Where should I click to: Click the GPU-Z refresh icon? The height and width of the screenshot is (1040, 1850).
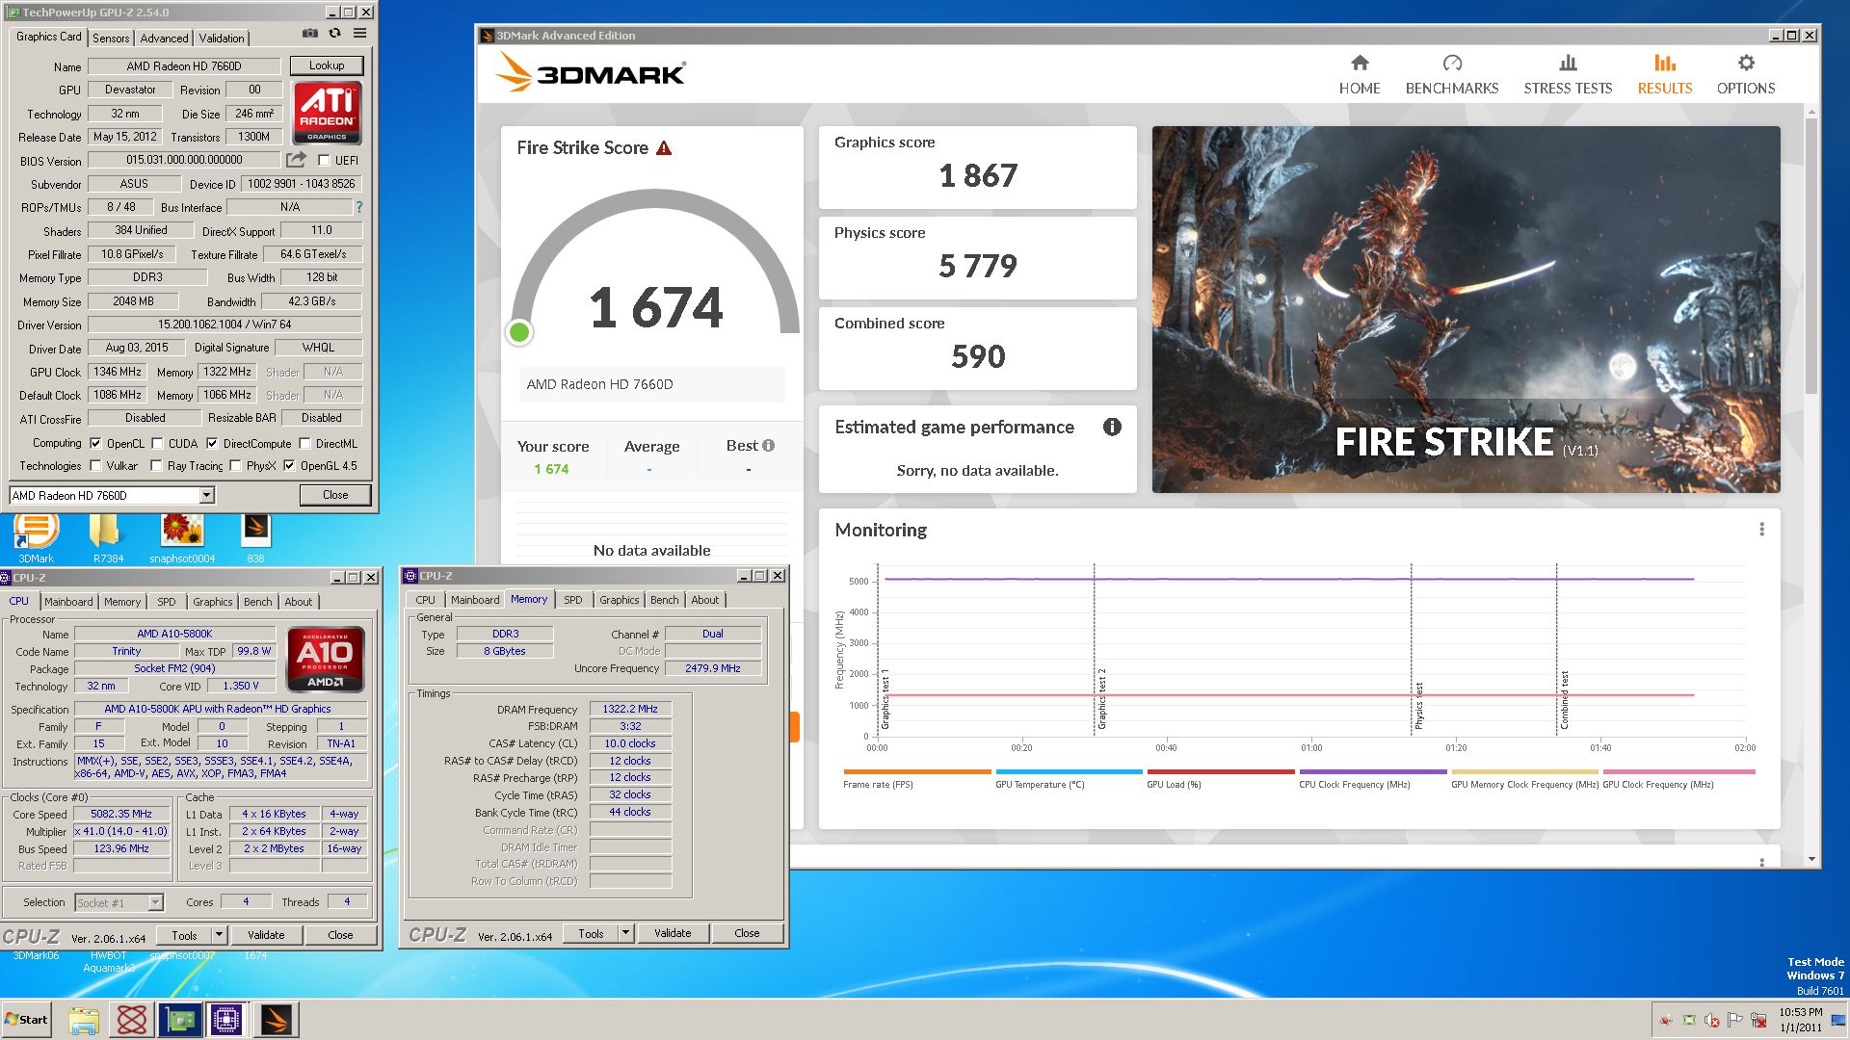334,34
